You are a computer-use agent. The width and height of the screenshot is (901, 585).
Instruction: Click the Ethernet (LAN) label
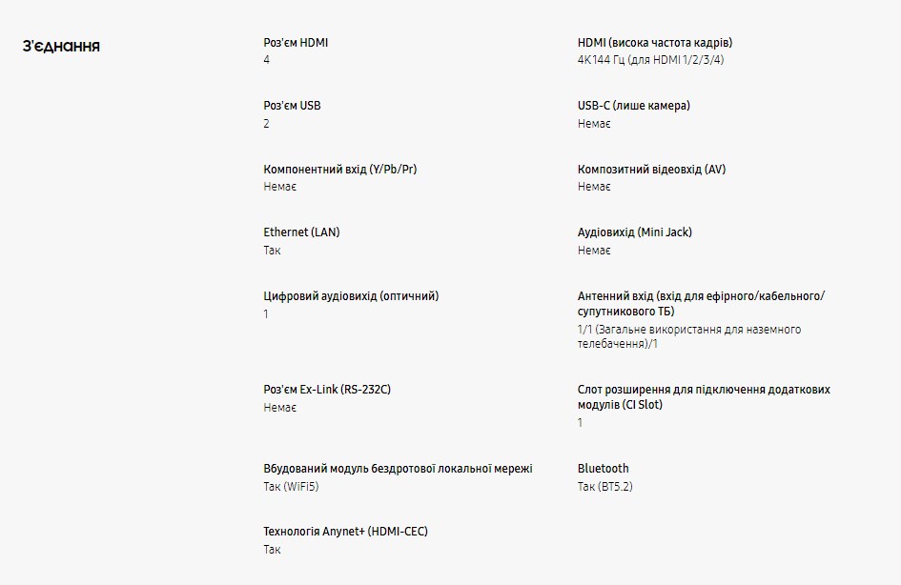click(x=301, y=232)
